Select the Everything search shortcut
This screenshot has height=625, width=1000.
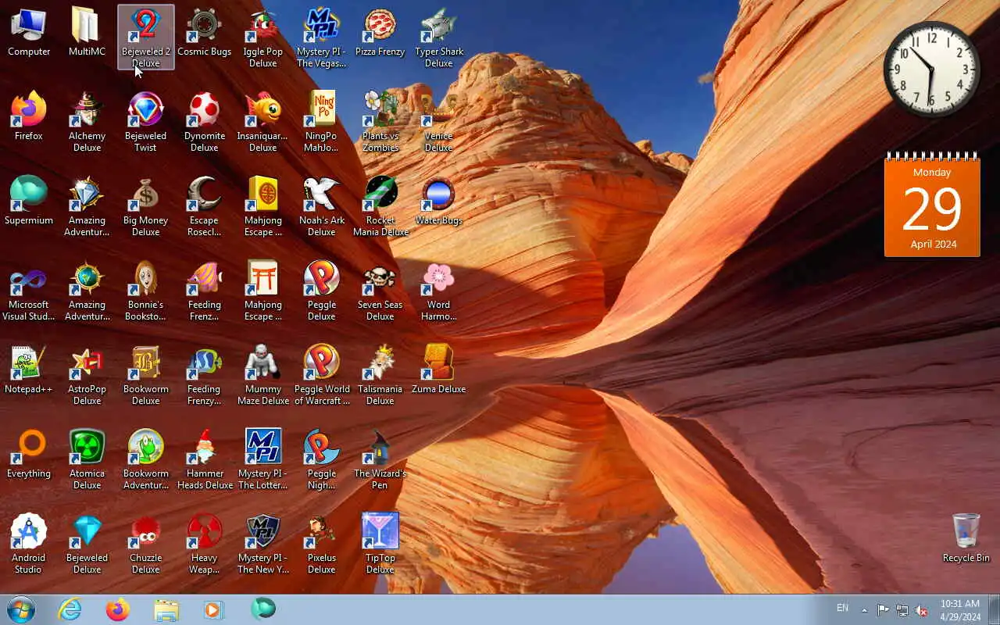click(x=29, y=455)
